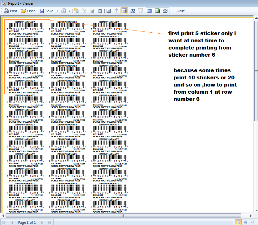Close the report viewer via Close

click(181, 11)
